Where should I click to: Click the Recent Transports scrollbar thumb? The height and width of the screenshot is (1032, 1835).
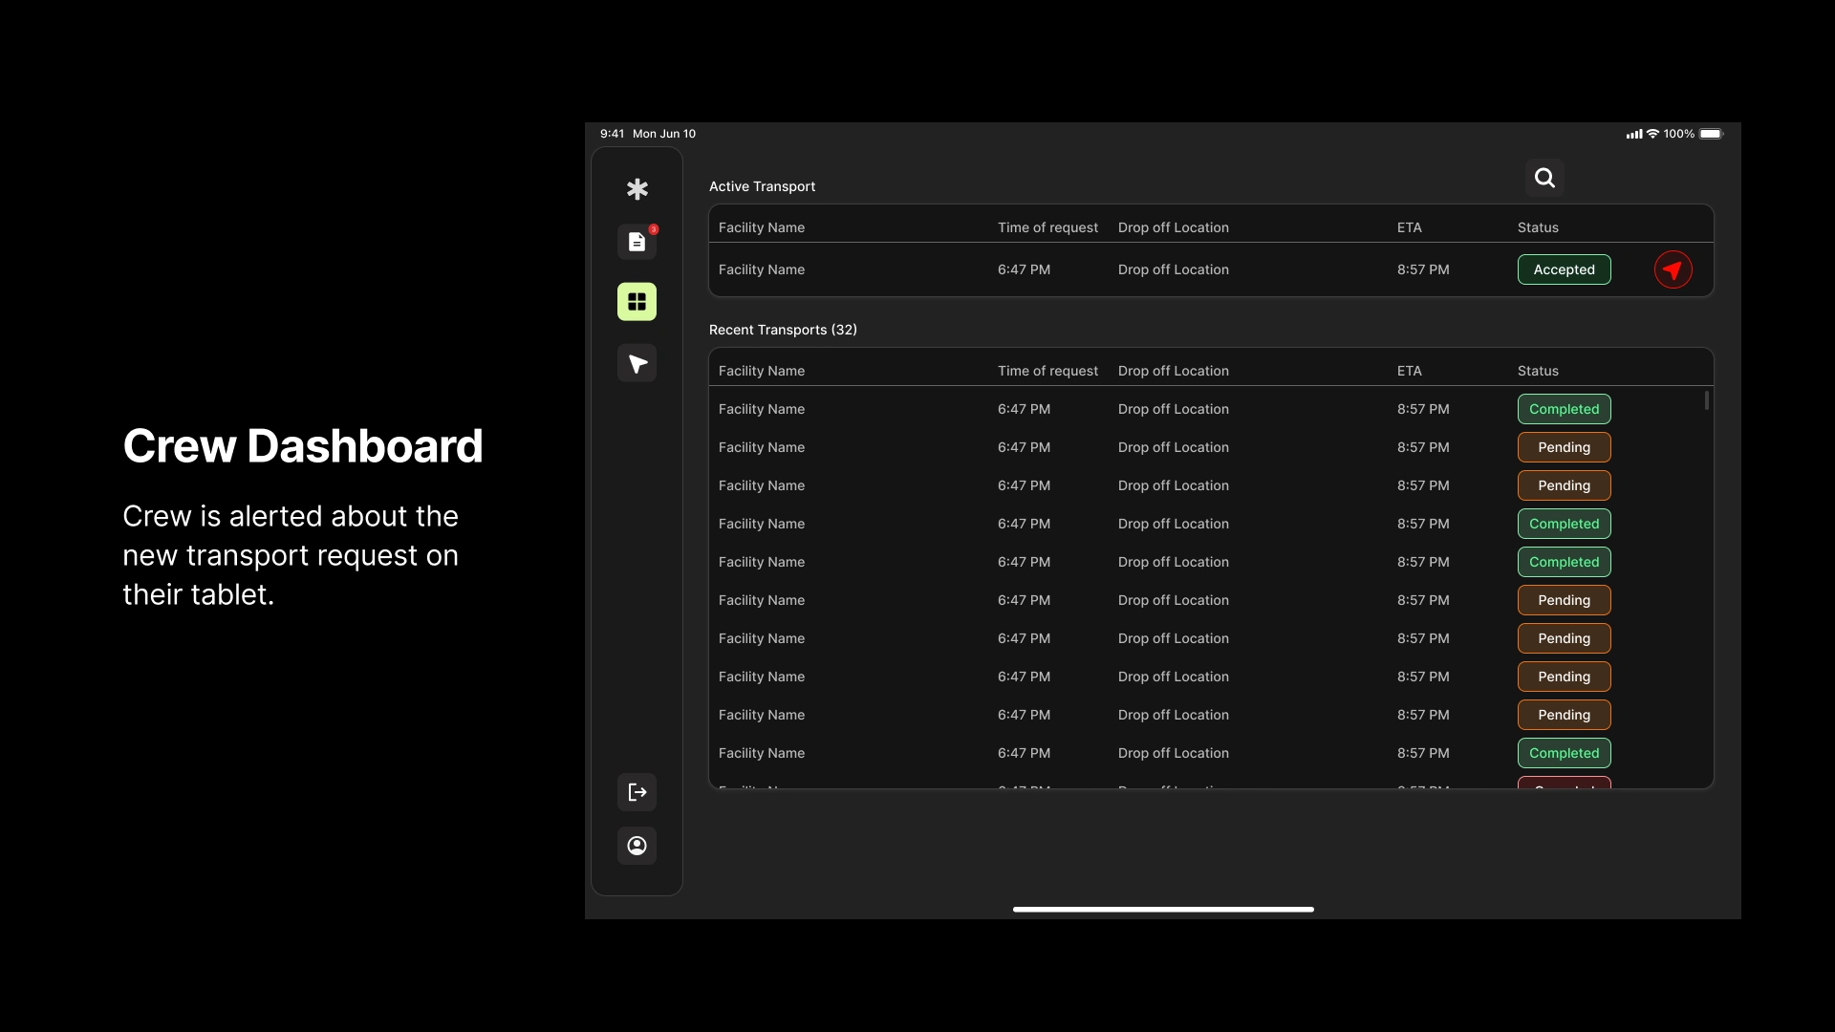click(1707, 400)
